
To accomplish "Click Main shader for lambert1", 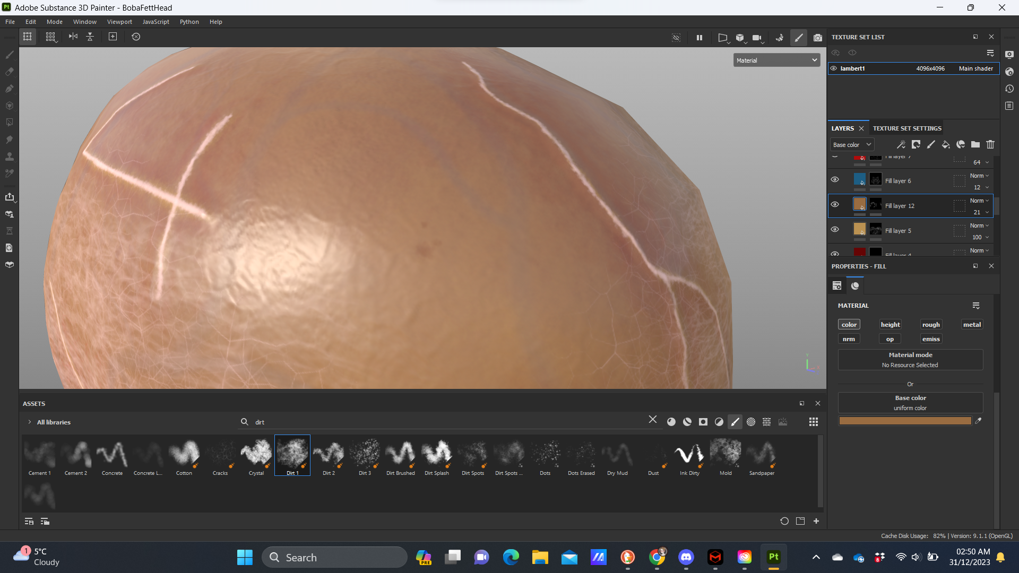I will click(x=975, y=68).
